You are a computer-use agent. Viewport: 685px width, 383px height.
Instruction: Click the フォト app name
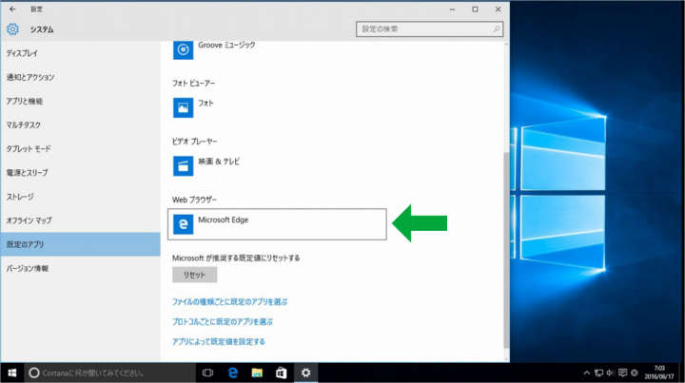[205, 104]
